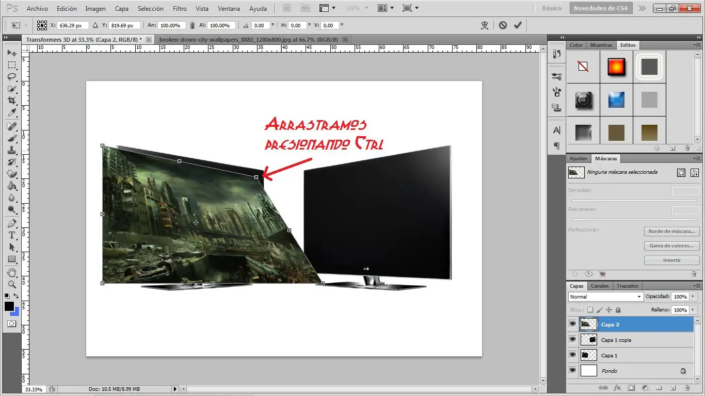Select the Blur tool

pos(11,197)
